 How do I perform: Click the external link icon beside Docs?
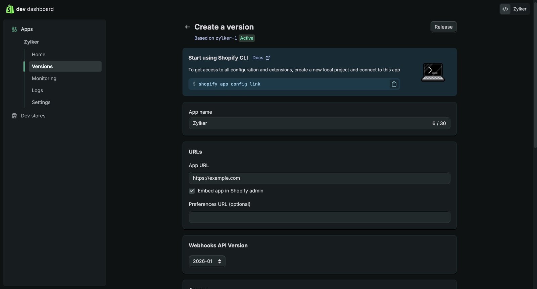[268, 58]
